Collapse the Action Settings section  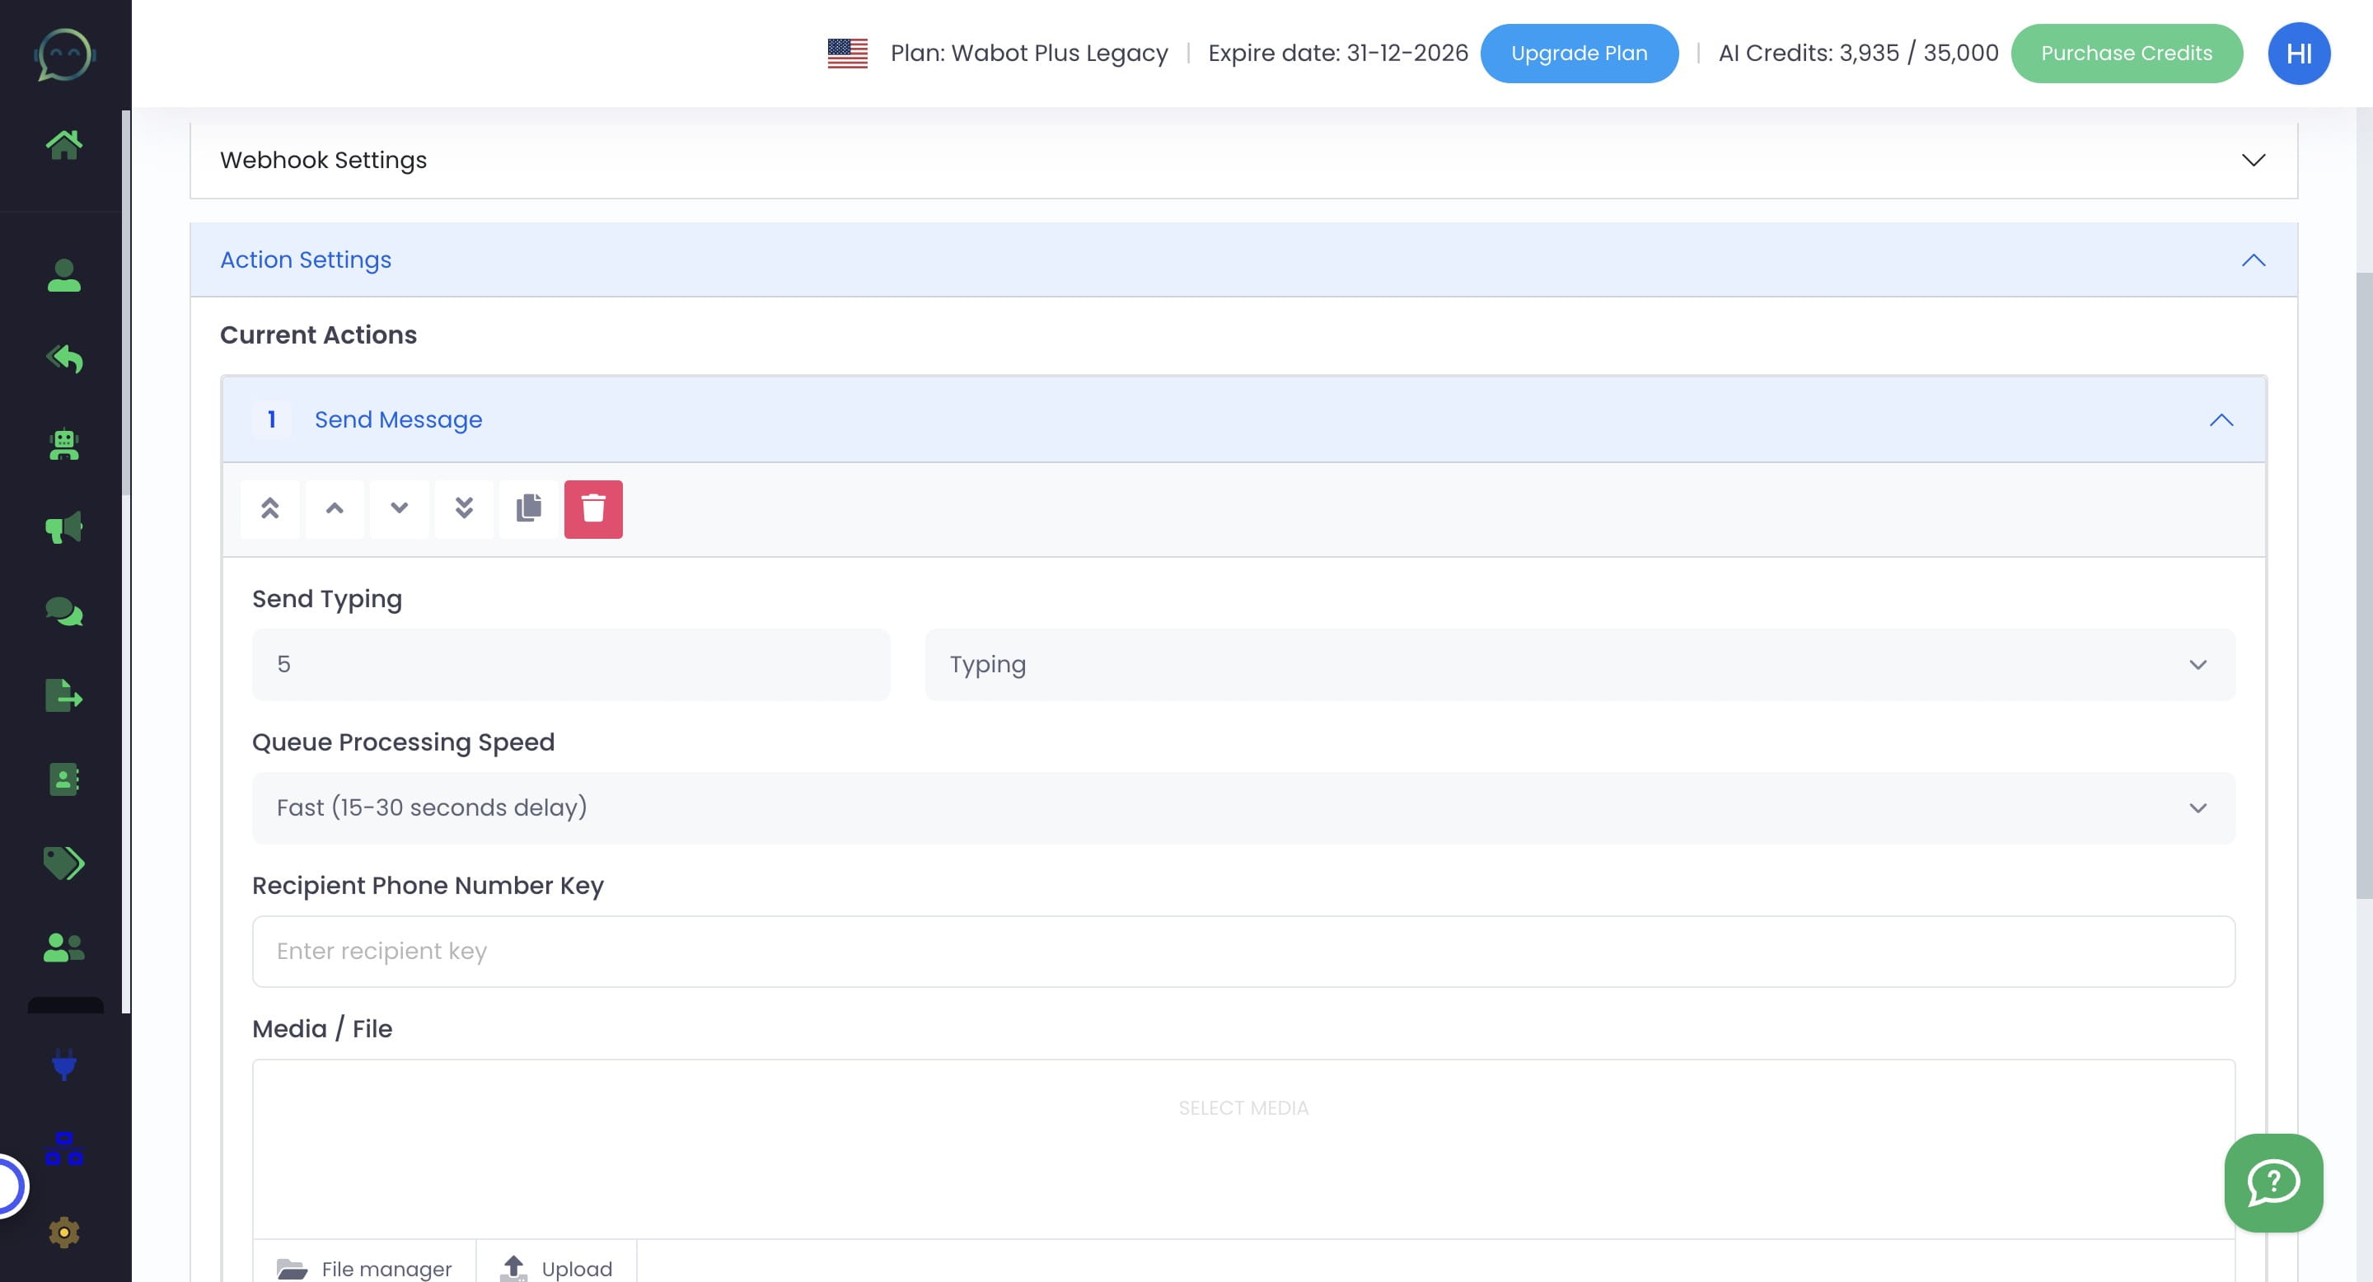pos(2254,259)
